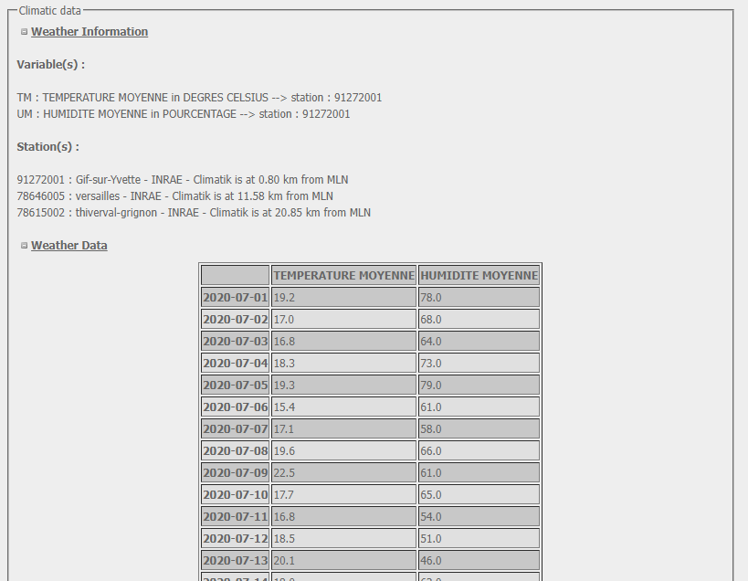Click the Station(s) label
748x581 pixels.
[48, 146]
